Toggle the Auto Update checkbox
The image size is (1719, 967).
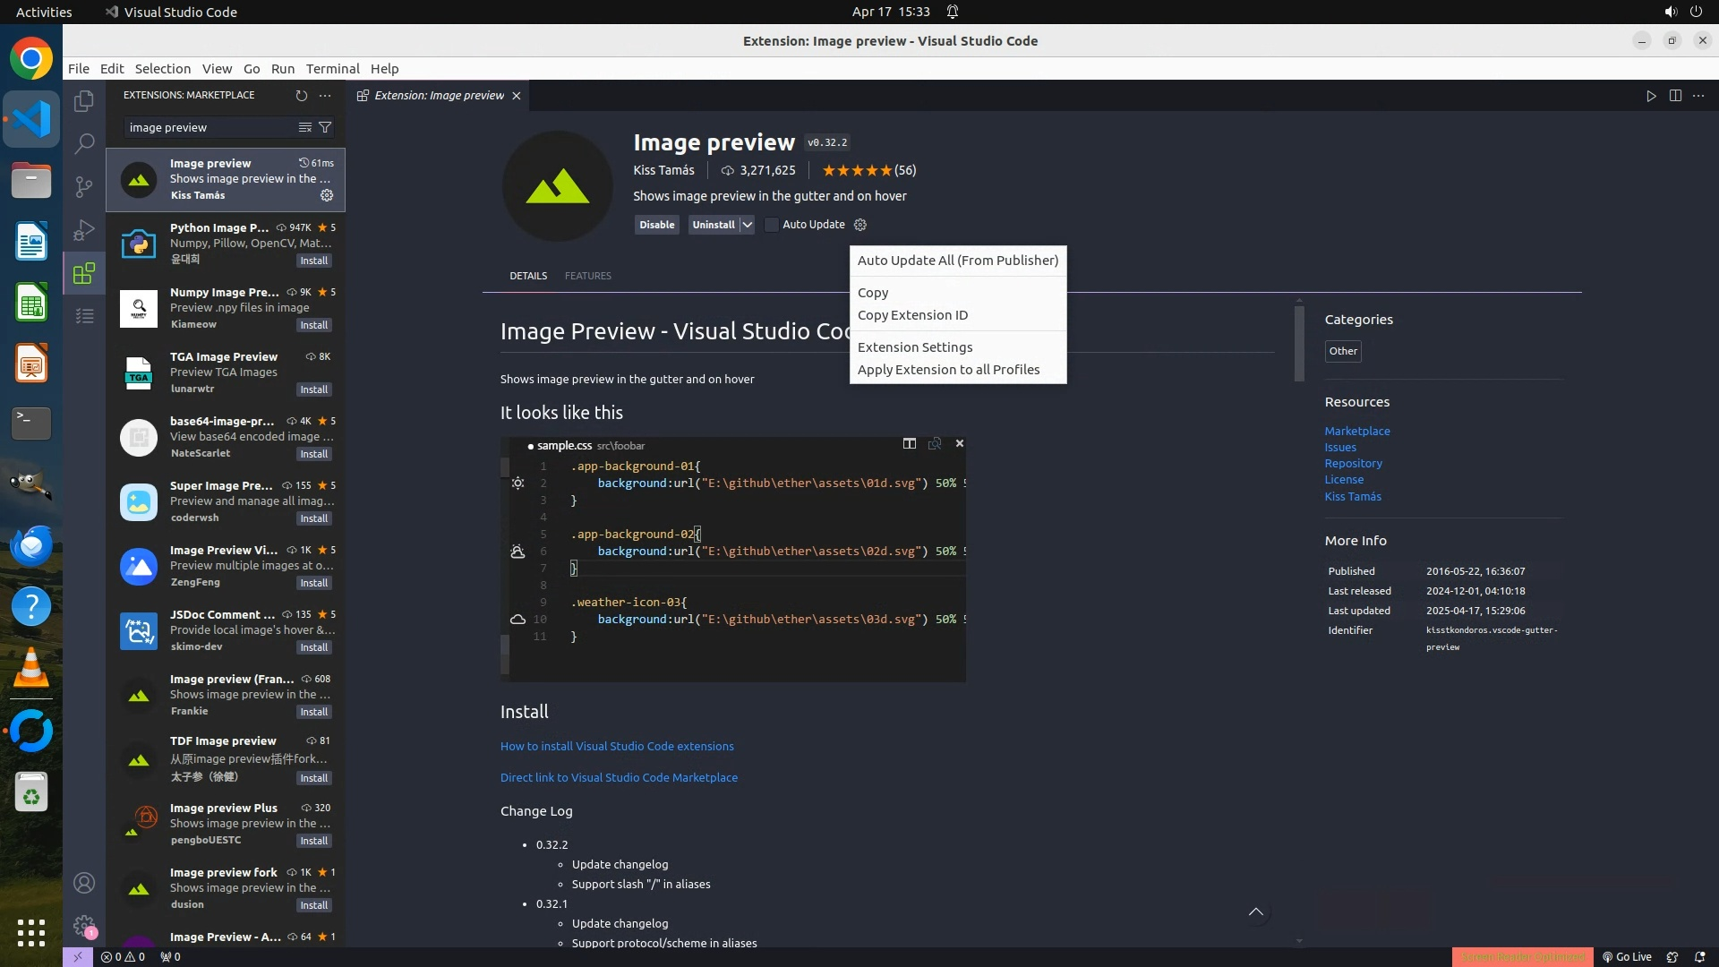tap(771, 225)
